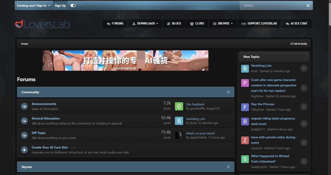Open the Blogs navigation tab
Image resolution: width=331 pixels, height=175 pixels.
[x=174, y=23]
